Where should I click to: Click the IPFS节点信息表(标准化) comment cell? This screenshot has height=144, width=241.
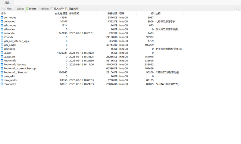click(x=169, y=49)
